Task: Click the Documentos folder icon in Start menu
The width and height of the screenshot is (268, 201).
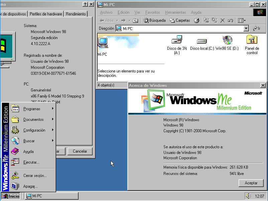Action: tap(15, 119)
